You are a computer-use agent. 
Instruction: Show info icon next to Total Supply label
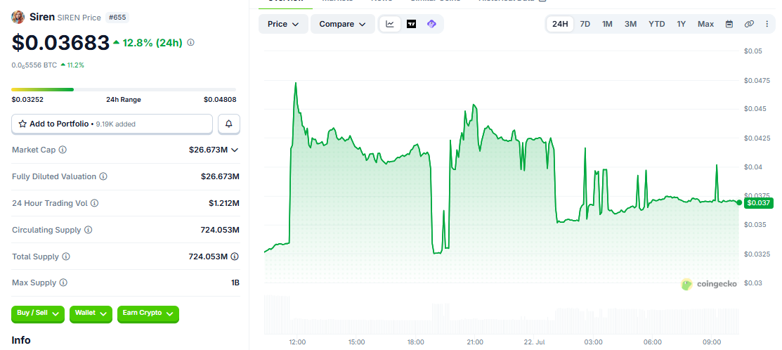click(66, 257)
